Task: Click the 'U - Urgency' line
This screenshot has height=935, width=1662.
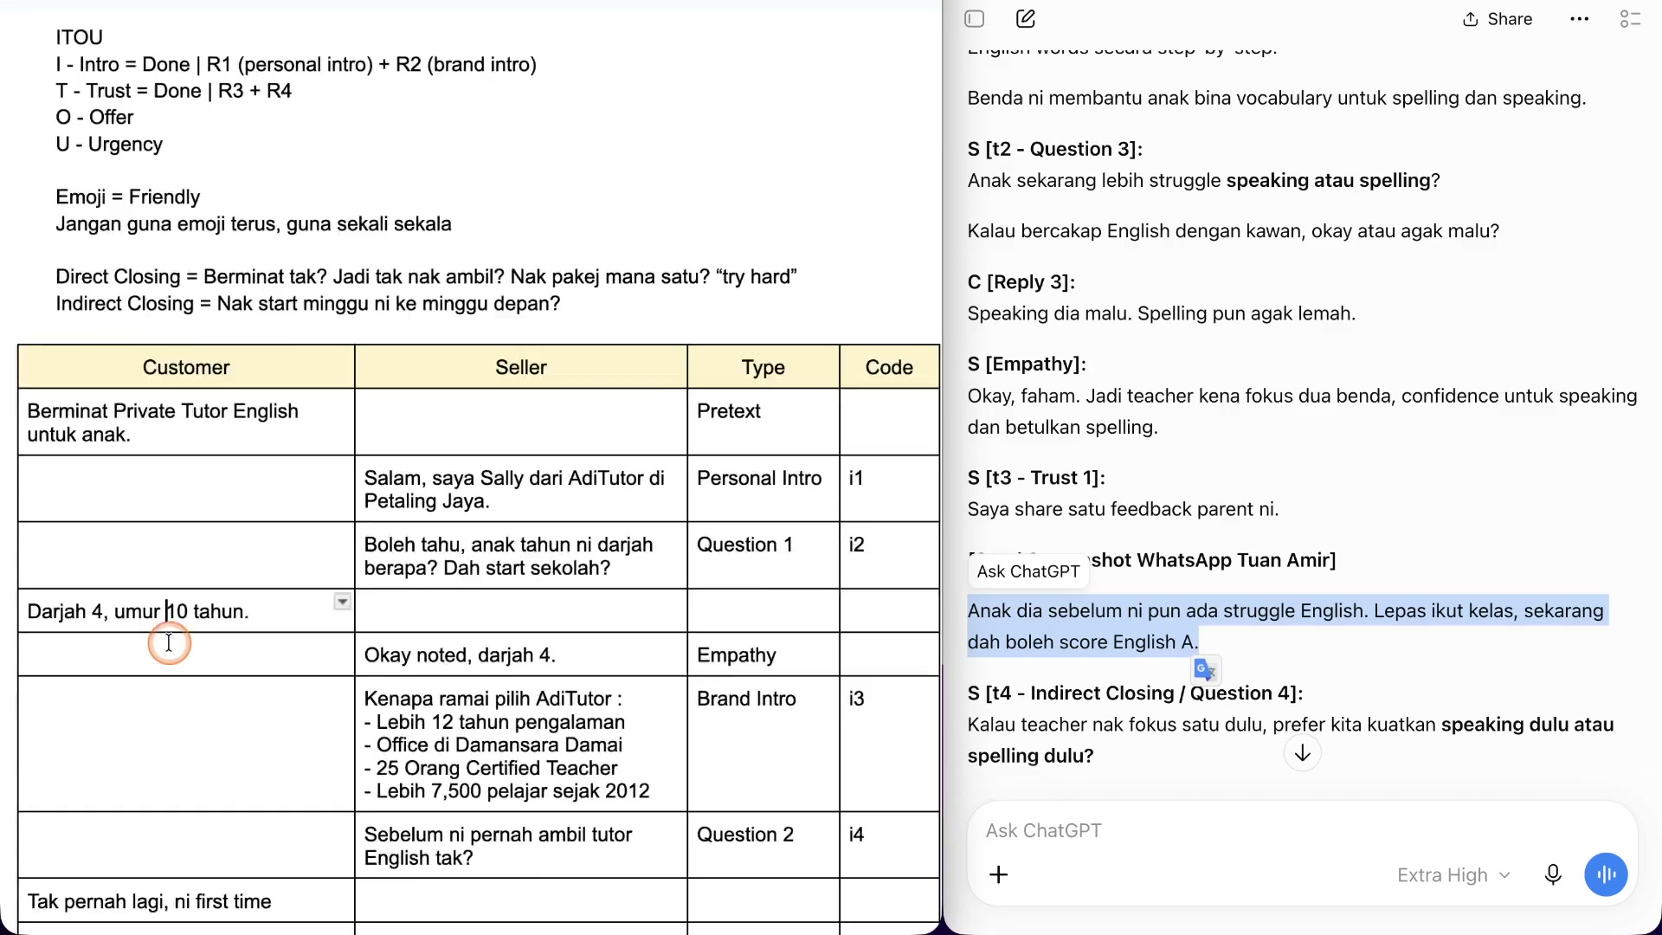Action: (x=109, y=145)
